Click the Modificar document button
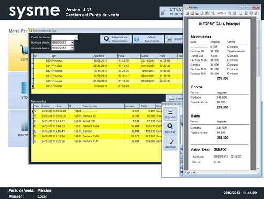 click(x=170, y=144)
